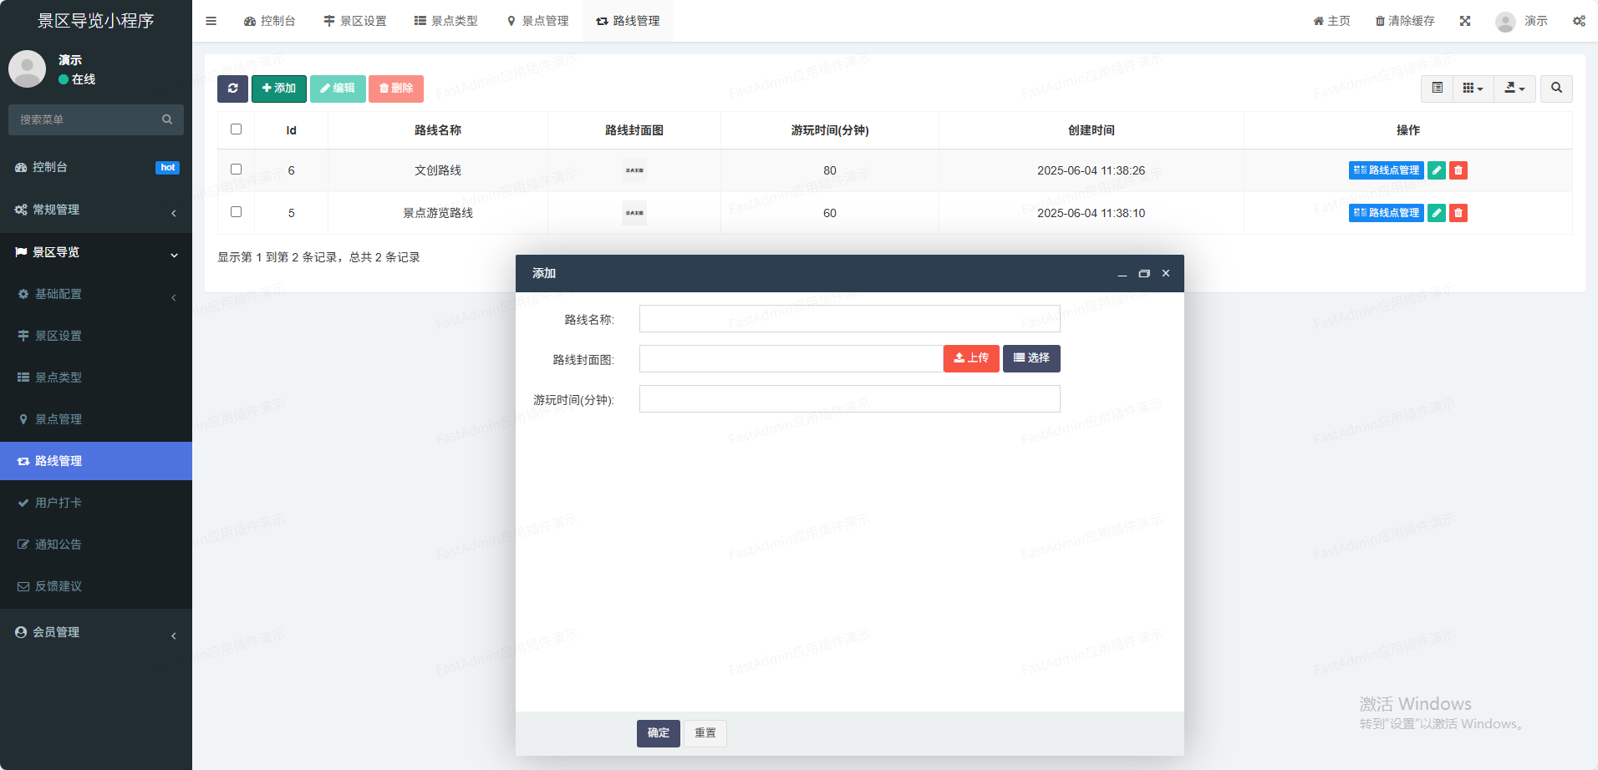This screenshot has width=1598, height=770.
Task: Click the refresh table icon button
Action: click(x=232, y=89)
